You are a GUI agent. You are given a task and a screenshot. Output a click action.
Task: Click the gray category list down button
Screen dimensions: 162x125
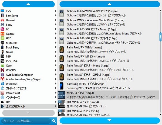pyautogui.click(x=28, y=113)
